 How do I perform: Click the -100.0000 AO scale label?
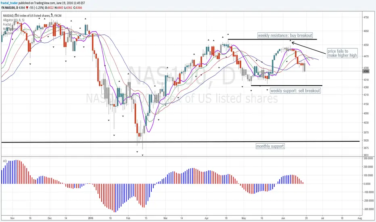[x=369, y=192]
